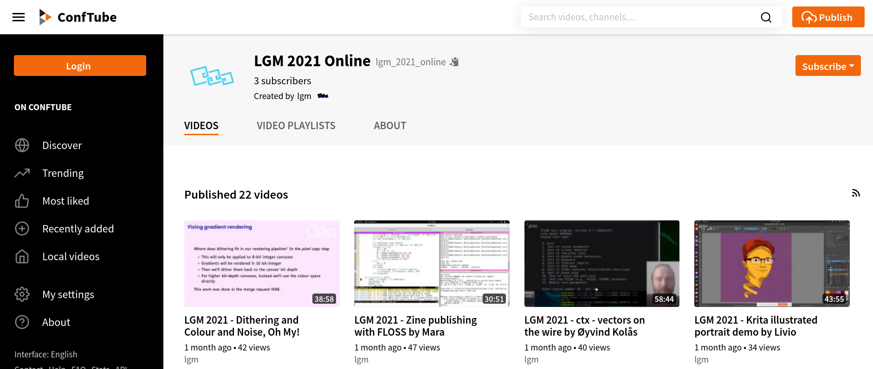
Task: Click the search magnifier icon
Action: tap(766, 17)
